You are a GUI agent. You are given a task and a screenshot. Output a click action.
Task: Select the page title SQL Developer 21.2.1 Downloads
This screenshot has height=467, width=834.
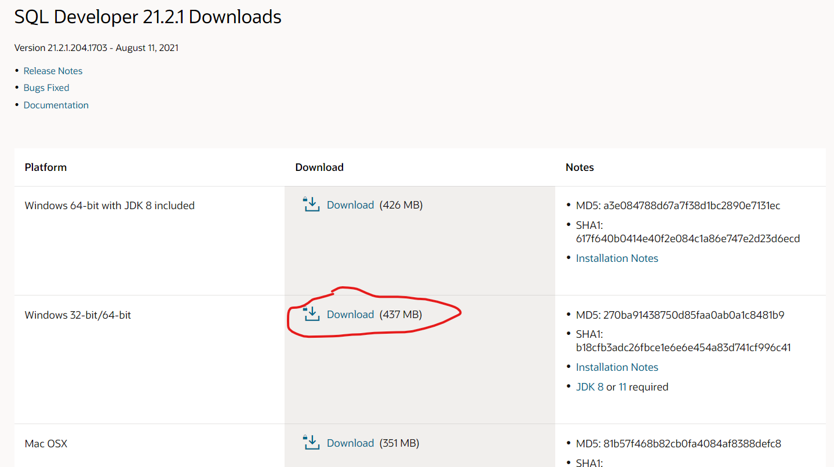pos(148,17)
